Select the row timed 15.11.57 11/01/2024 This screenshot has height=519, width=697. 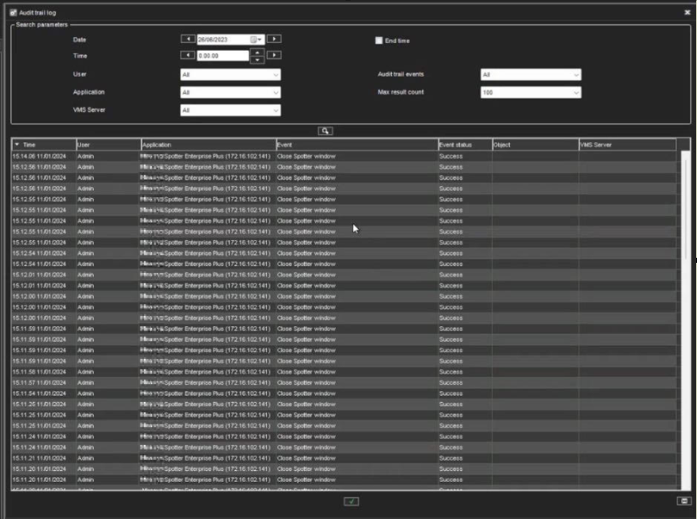346,383
